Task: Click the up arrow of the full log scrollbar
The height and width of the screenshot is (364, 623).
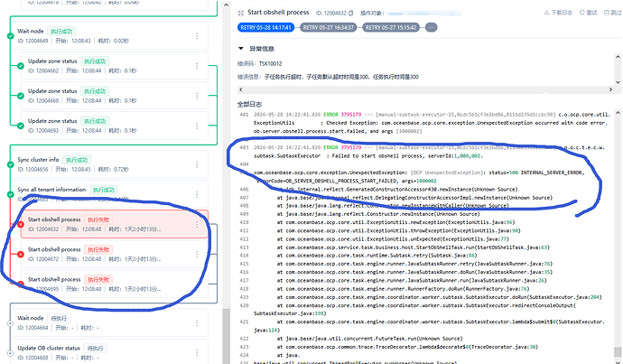Action: tap(618, 114)
